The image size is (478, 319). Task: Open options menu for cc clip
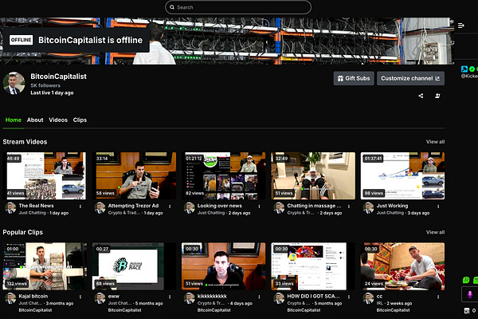coord(438,297)
